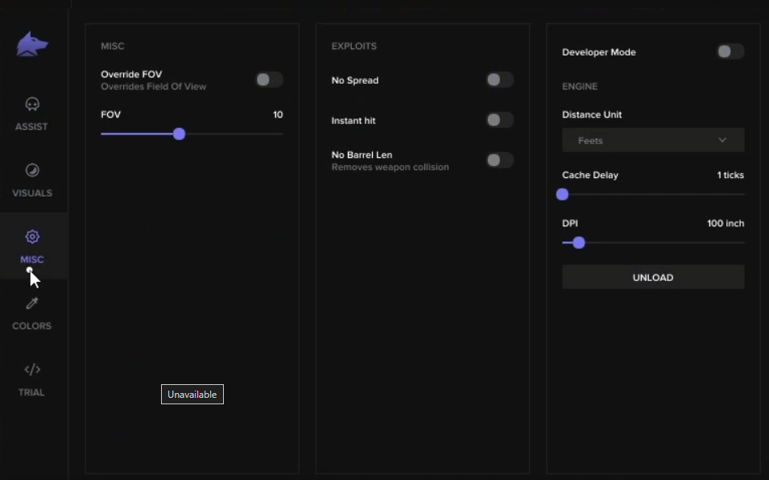Click the Unavailable tooltip box
Screen dimensions: 769x480
pos(192,394)
